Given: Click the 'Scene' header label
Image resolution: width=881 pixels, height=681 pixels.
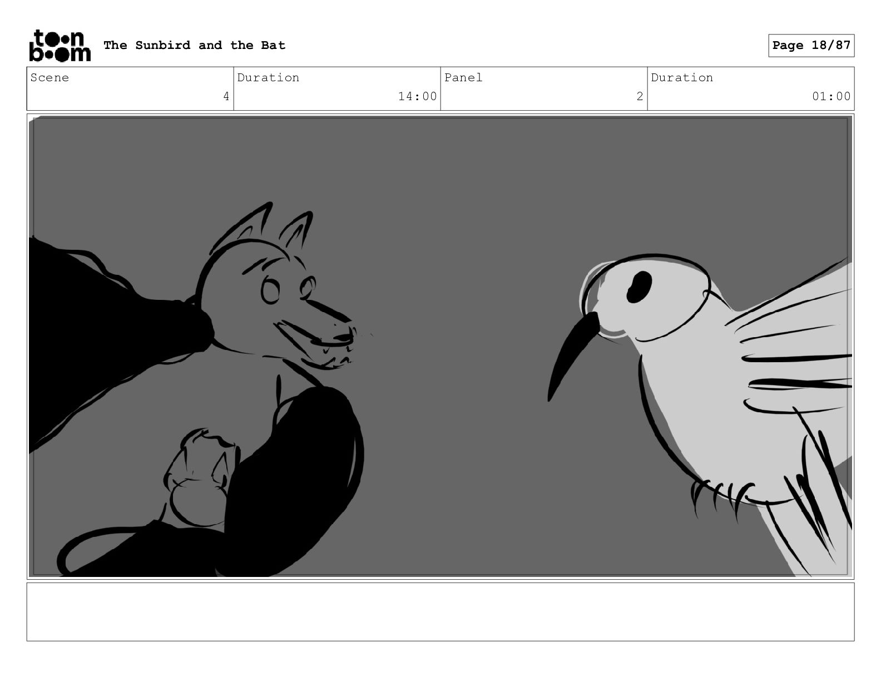Looking at the screenshot, I should tap(50, 77).
